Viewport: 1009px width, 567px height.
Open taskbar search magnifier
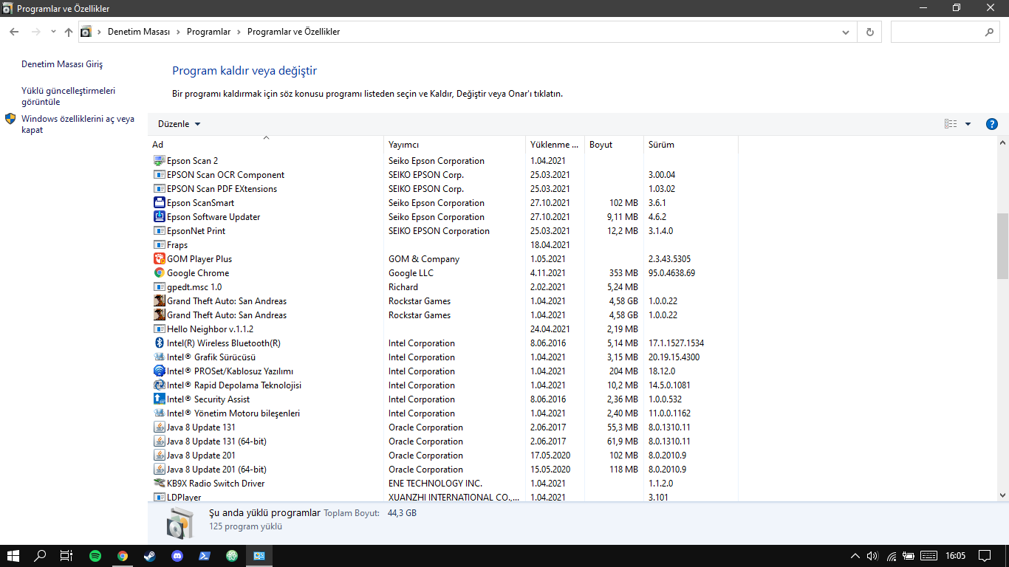coord(41,556)
